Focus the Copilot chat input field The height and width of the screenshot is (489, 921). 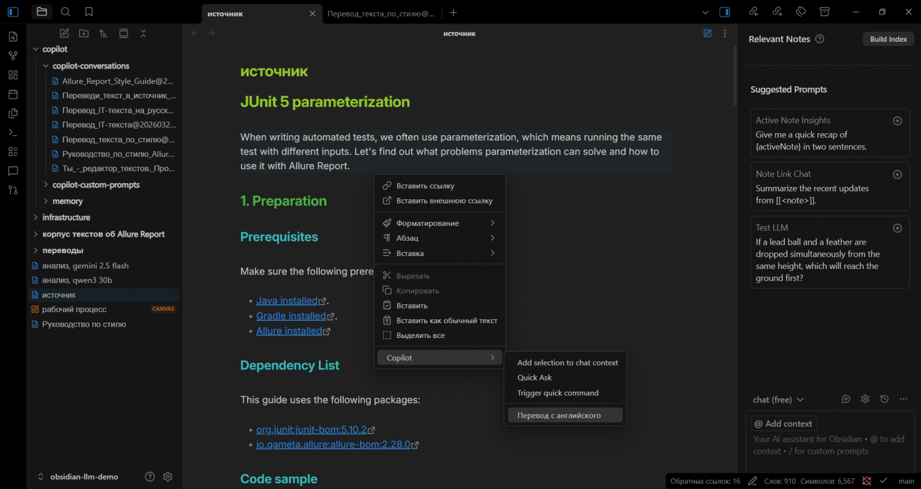[x=830, y=445]
